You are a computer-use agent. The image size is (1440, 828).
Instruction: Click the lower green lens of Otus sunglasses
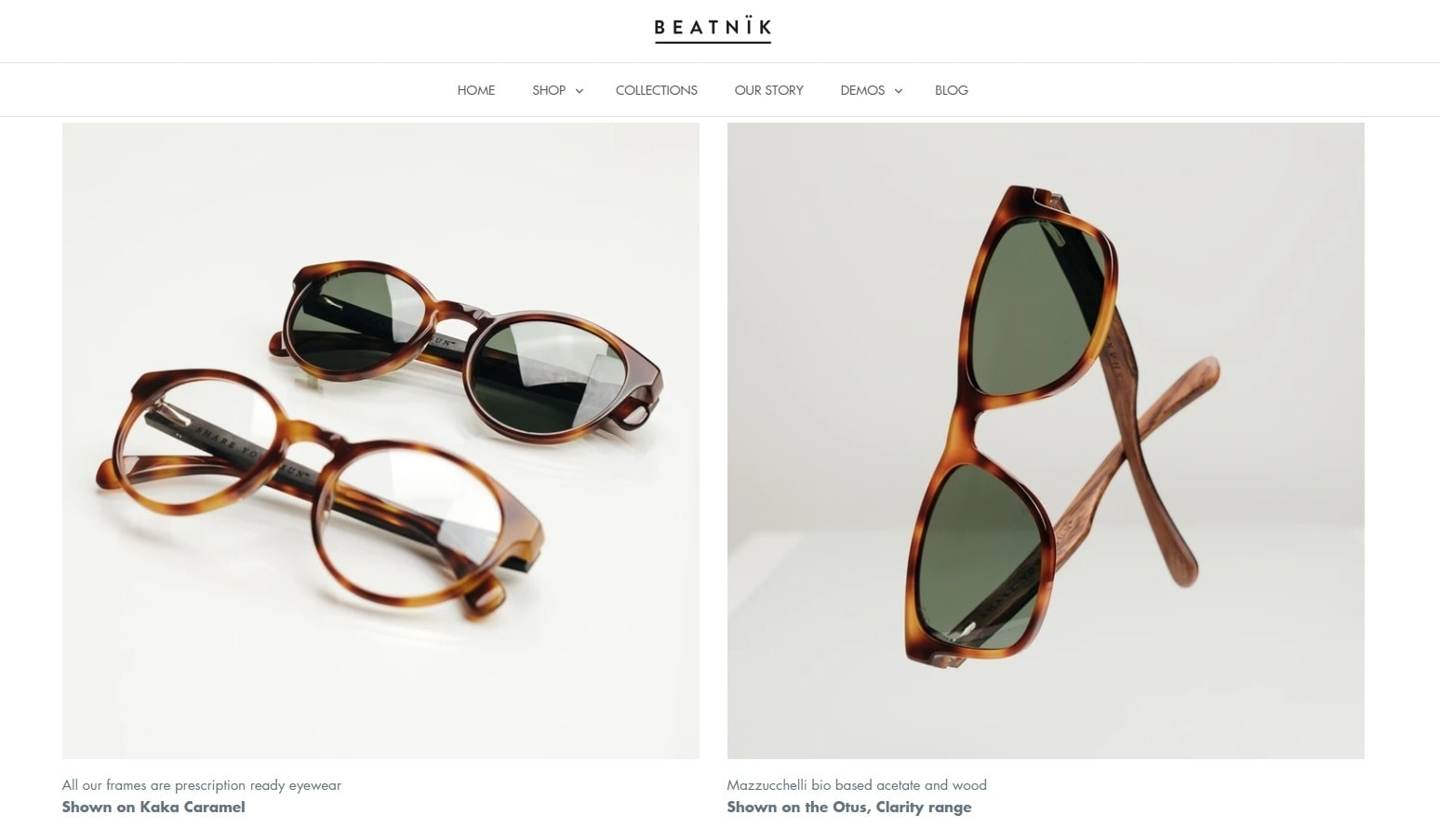tap(981, 548)
